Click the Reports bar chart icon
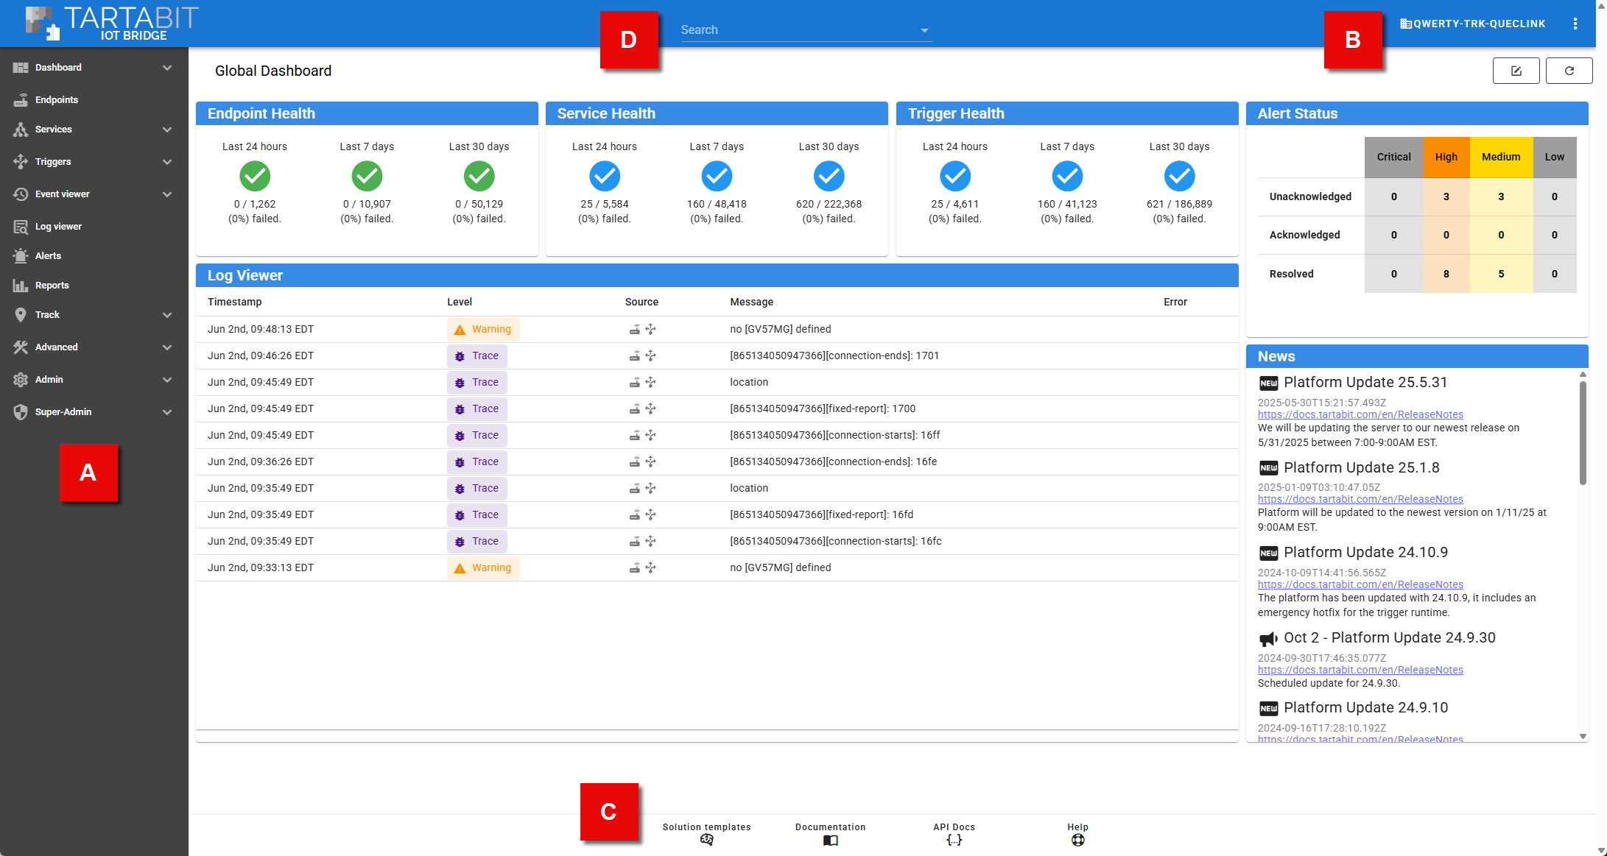Screen dimensions: 1607x856 coord(21,286)
